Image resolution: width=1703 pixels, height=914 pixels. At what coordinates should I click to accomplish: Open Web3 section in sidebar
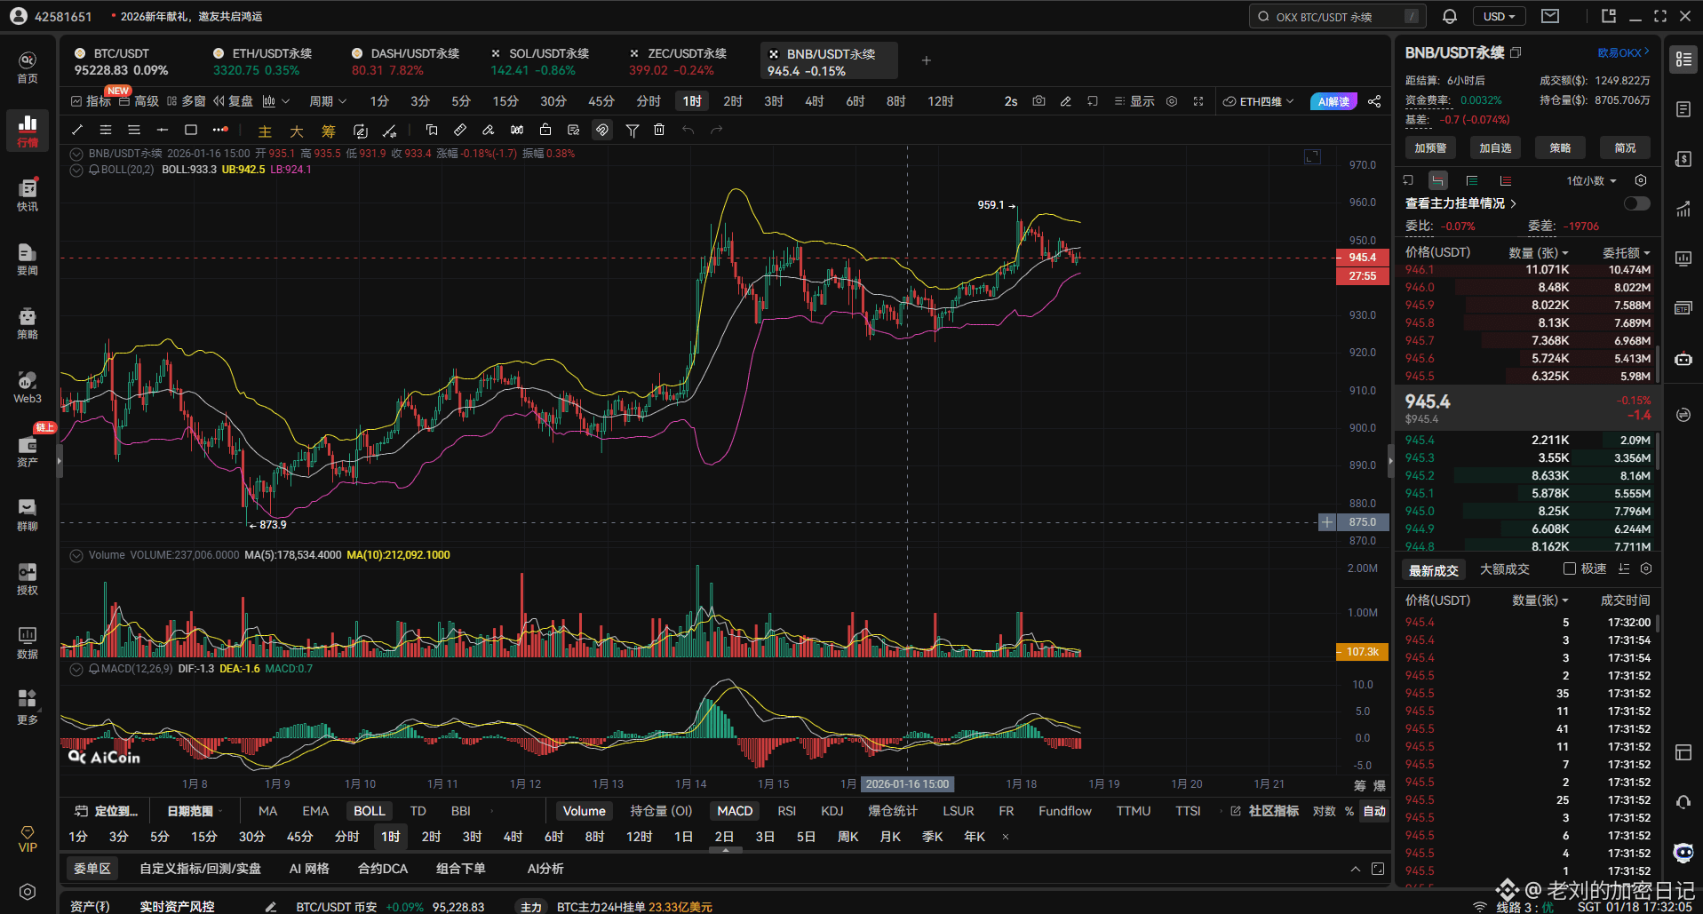28,387
